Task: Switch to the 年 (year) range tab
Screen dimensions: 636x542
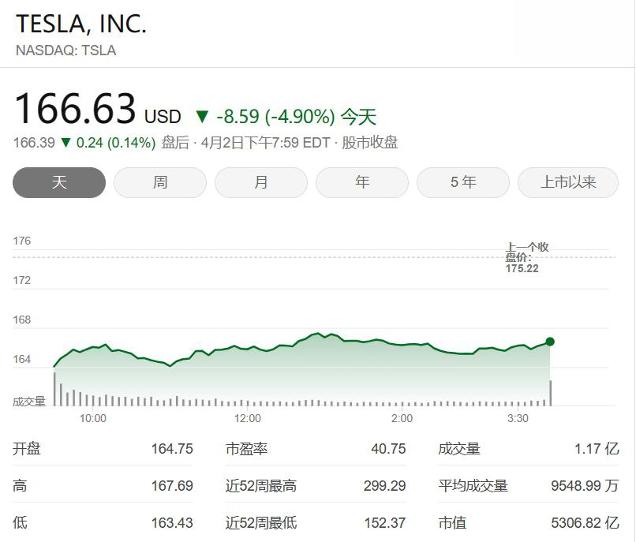Action: (362, 182)
